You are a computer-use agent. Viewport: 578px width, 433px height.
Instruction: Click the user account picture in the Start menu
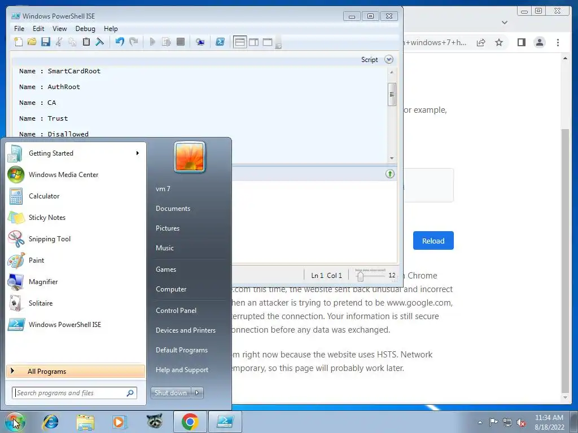[x=190, y=157]
